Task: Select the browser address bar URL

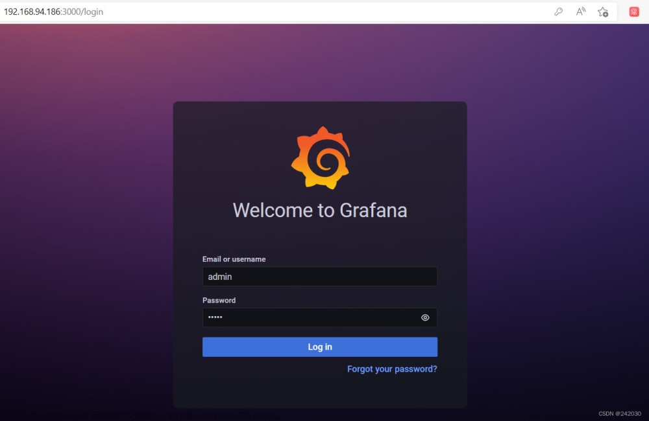Action: click(53, 12)
